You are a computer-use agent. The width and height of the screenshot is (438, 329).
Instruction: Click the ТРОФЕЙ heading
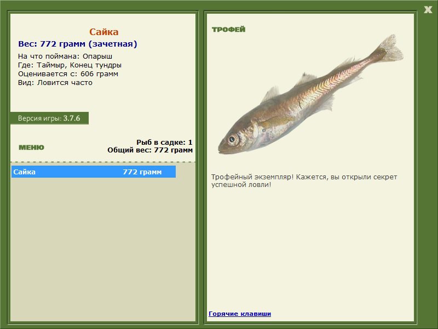(228, 30)
